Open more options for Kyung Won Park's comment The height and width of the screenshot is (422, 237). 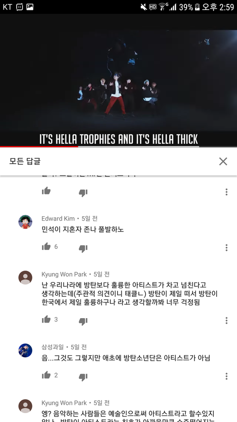227,321
